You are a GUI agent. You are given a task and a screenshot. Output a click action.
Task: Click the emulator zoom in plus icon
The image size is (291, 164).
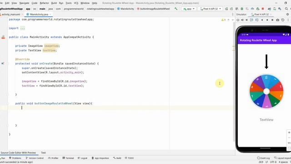point(289,133)
